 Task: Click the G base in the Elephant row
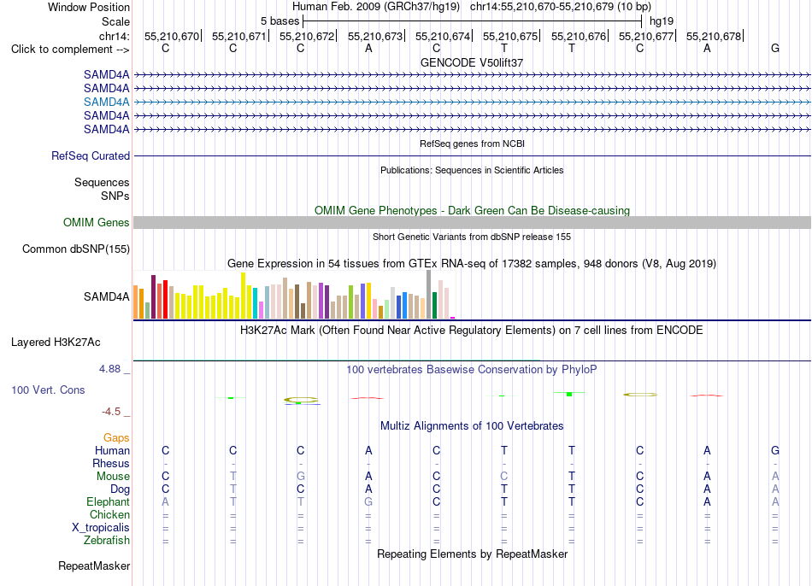coord(368,501)
